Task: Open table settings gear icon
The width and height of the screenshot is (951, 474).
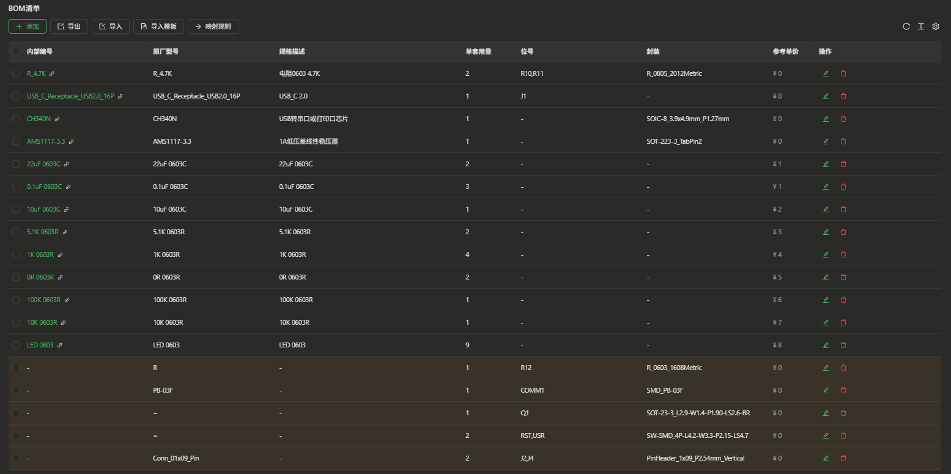Action: [x=935, y=26]
